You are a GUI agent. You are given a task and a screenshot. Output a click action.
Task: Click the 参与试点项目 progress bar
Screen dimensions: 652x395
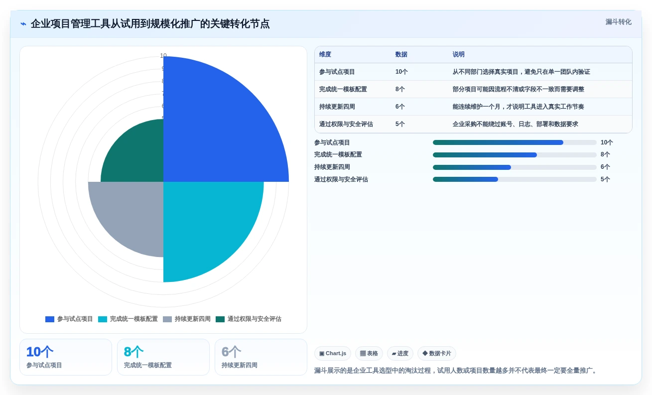click(x=515, y=142)
